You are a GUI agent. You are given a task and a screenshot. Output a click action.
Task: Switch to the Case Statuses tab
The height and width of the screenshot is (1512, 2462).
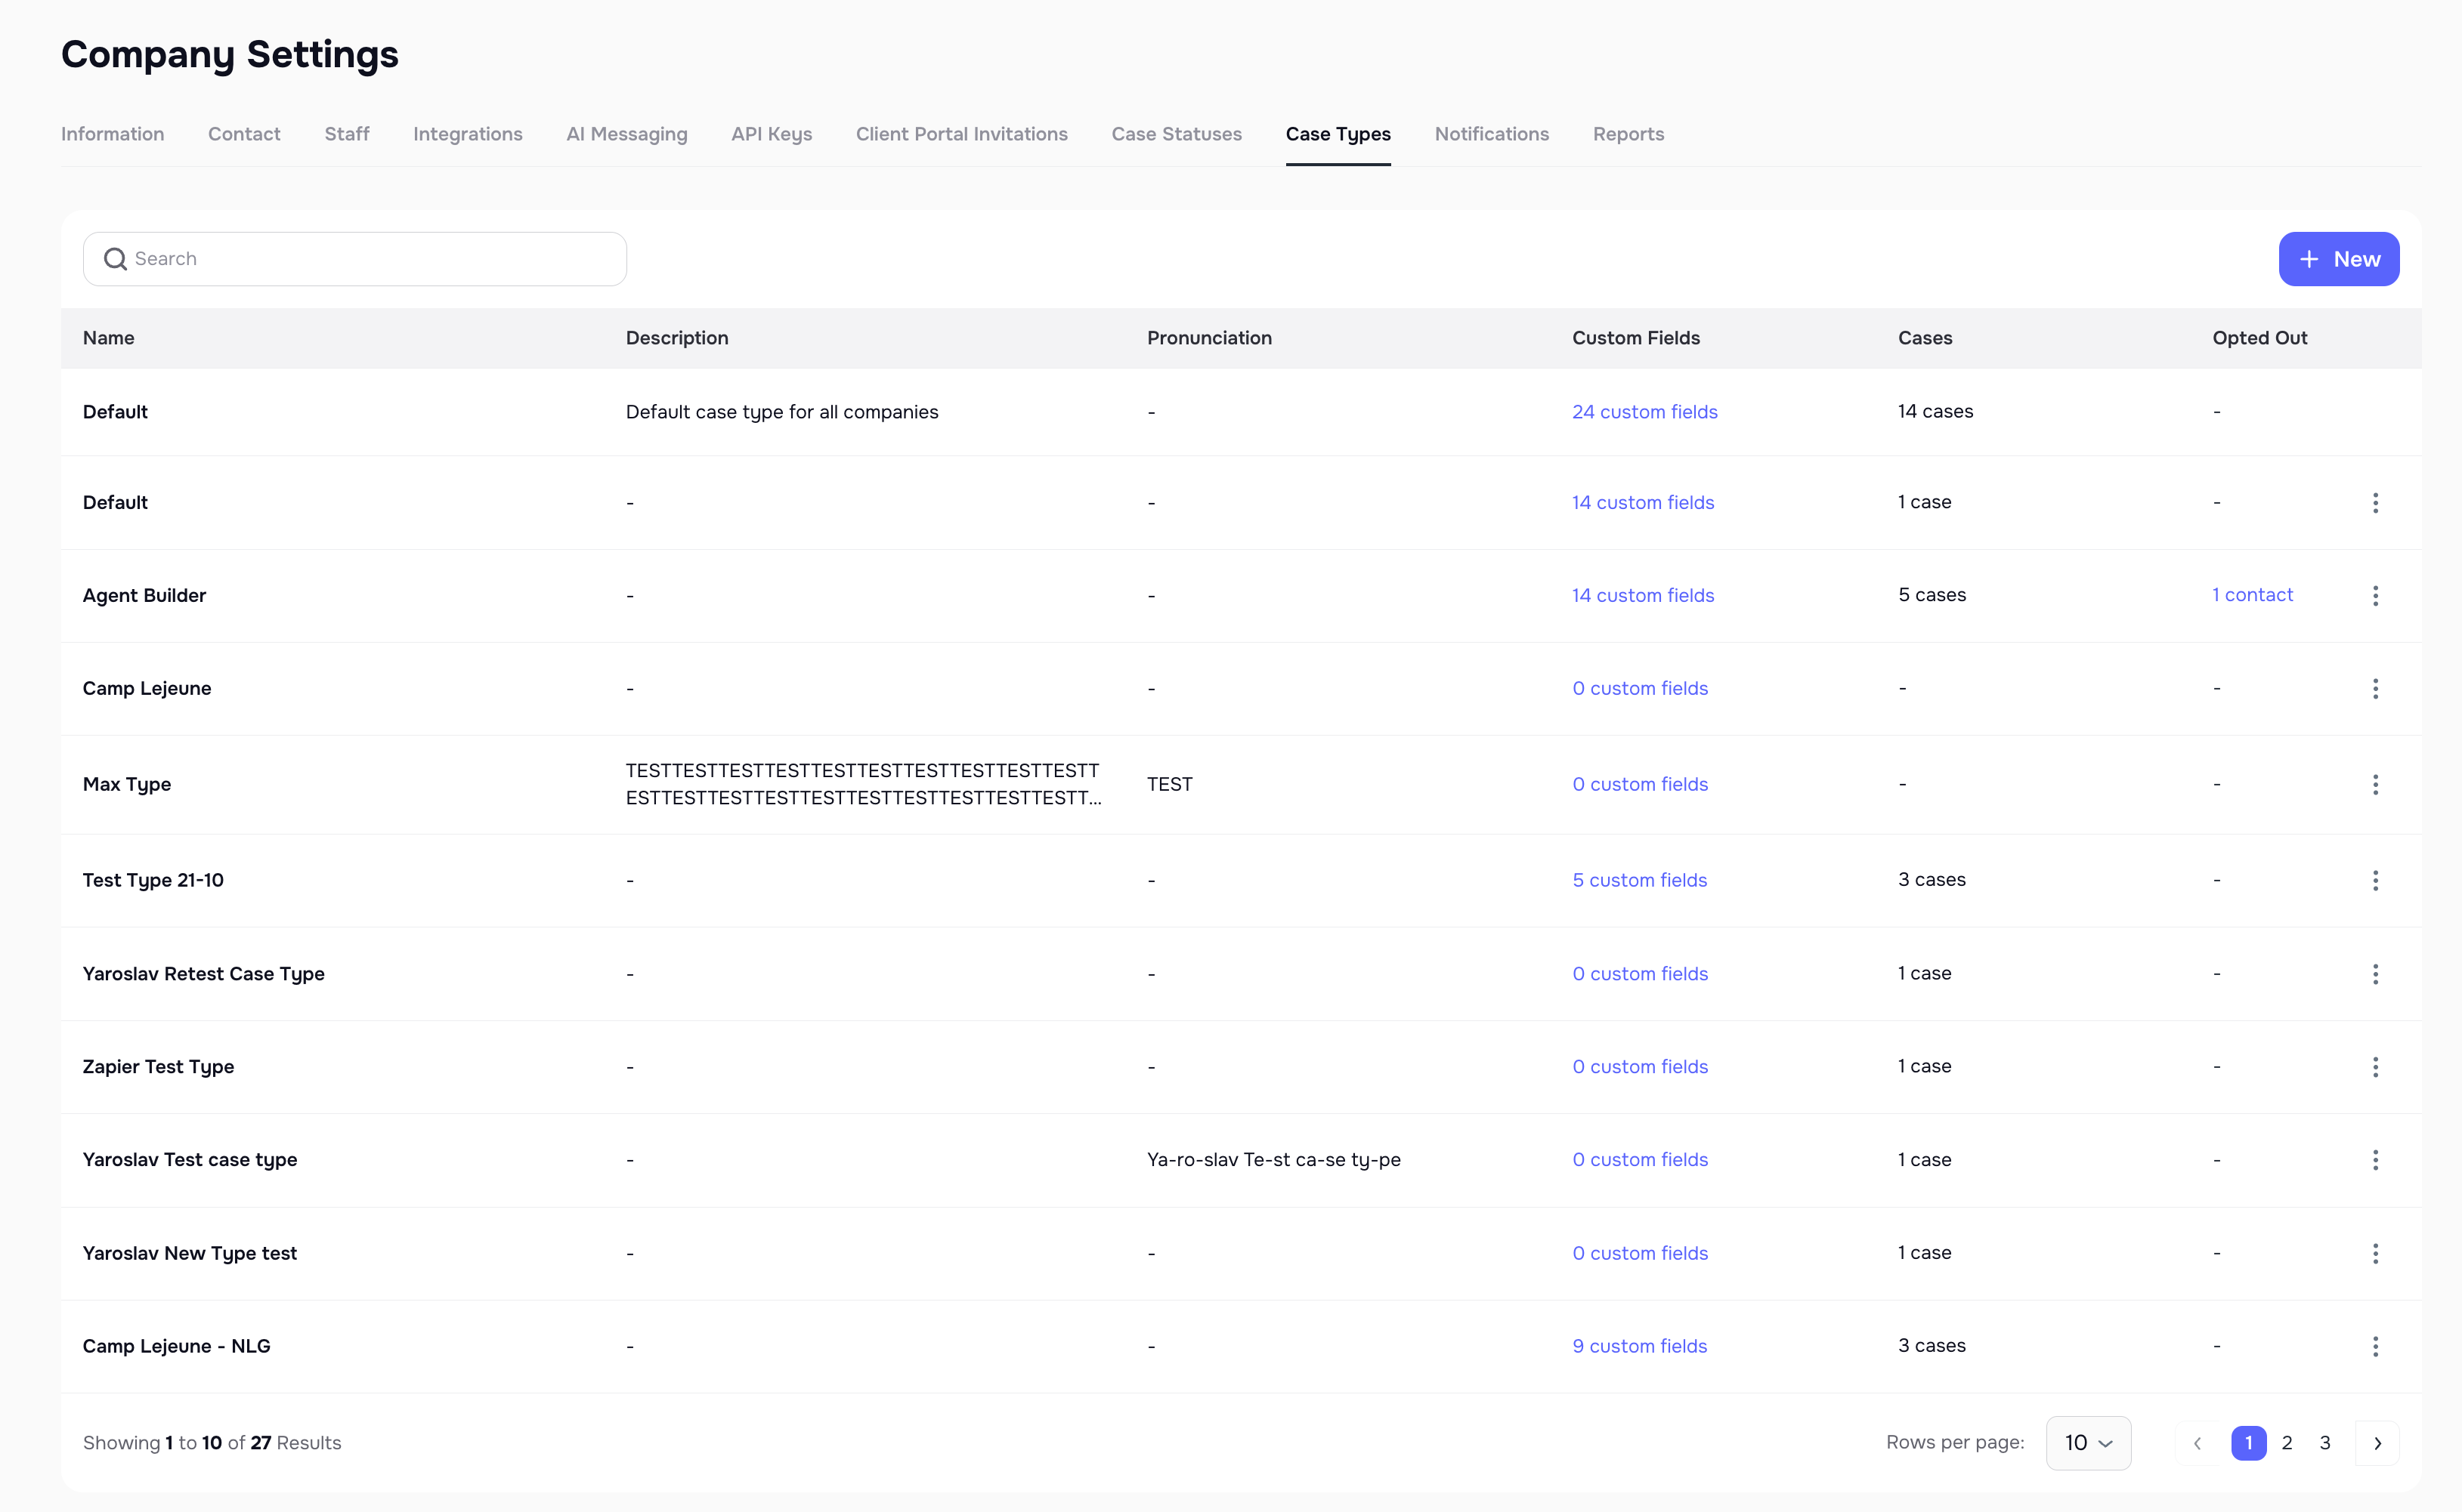click(1177, 134)
